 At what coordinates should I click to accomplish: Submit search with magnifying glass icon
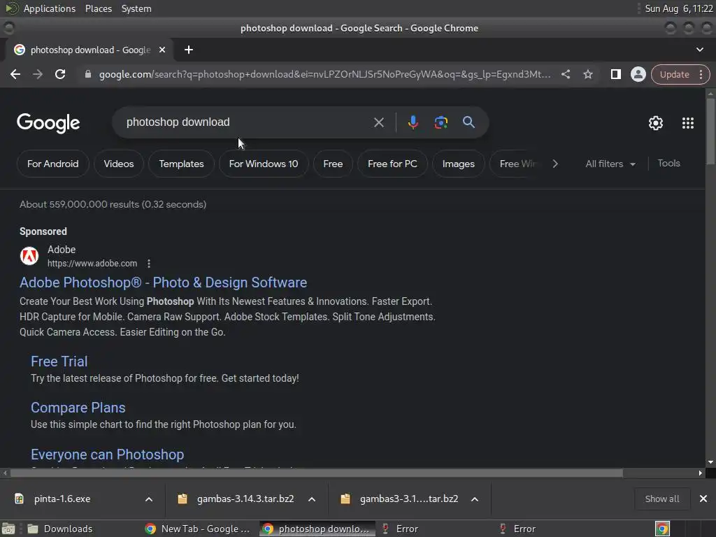point(468,122)
